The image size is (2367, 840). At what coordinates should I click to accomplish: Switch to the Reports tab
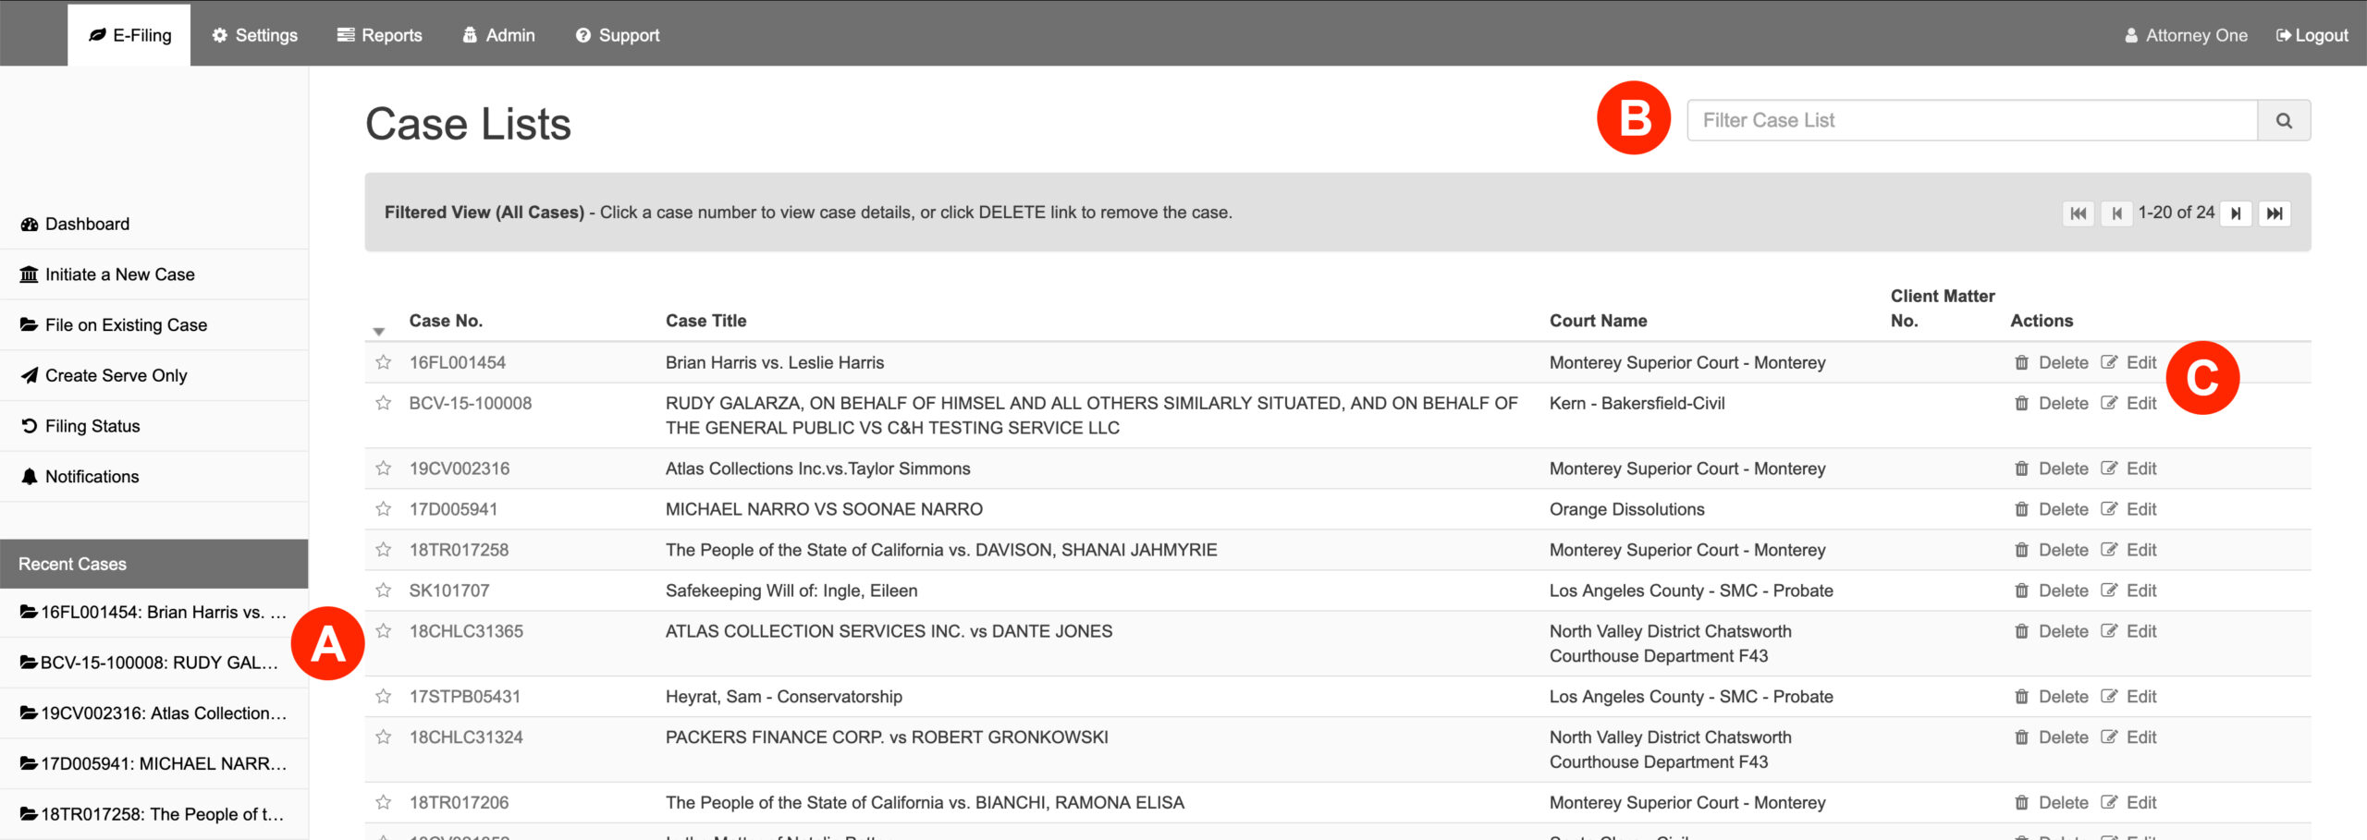click(x=380, y=35)
